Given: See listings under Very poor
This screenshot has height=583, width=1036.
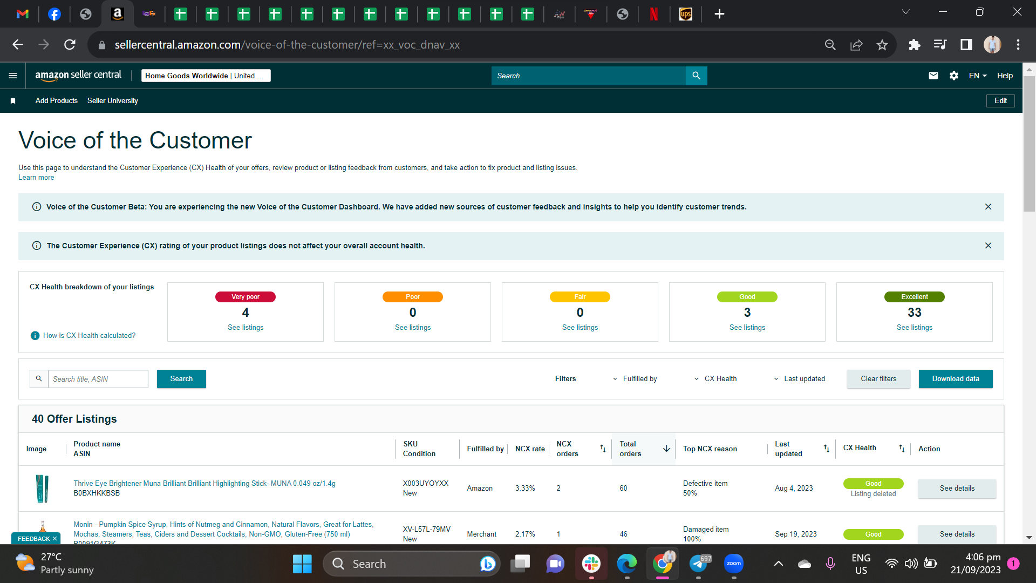Looking at the screenshot, I should (x=246, y=328).
